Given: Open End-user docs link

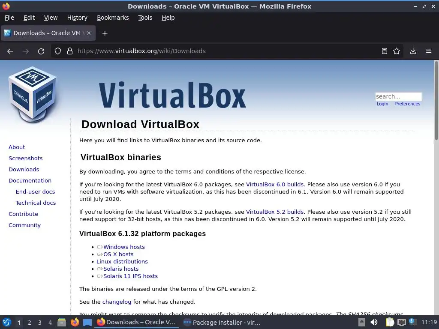Looking at the screenshot, I should 35,192.
